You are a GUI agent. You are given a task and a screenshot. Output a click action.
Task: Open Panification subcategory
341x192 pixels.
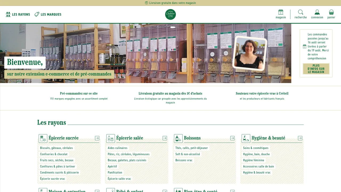coord(115,173)
